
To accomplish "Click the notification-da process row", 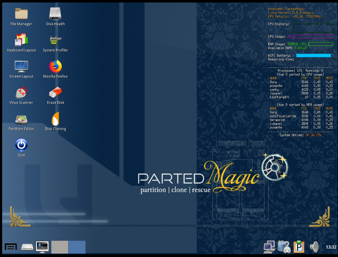I will [x=301, y=116].
